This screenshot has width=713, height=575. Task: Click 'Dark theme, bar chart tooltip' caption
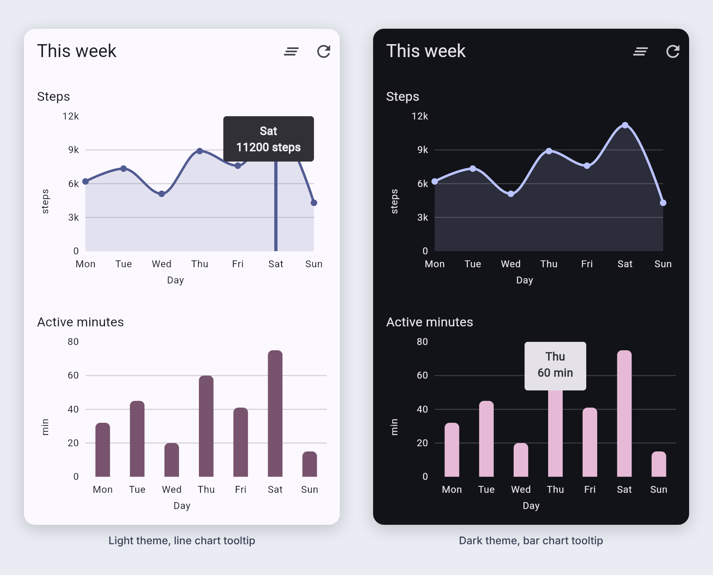[531, 541]
